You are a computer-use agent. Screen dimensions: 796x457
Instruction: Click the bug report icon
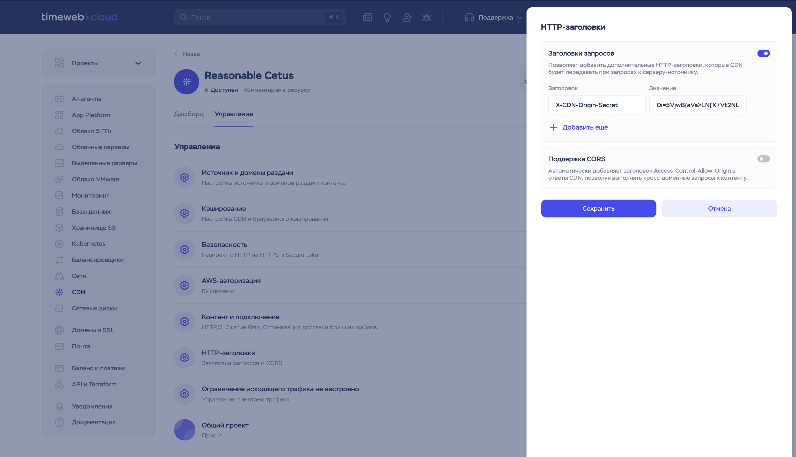(x=426, y=17)
